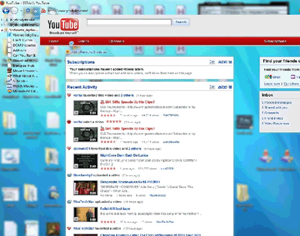Click the browser Forward arrow button
The width and height of the screenshot is (300, 236).
click(x=14, y=11)
